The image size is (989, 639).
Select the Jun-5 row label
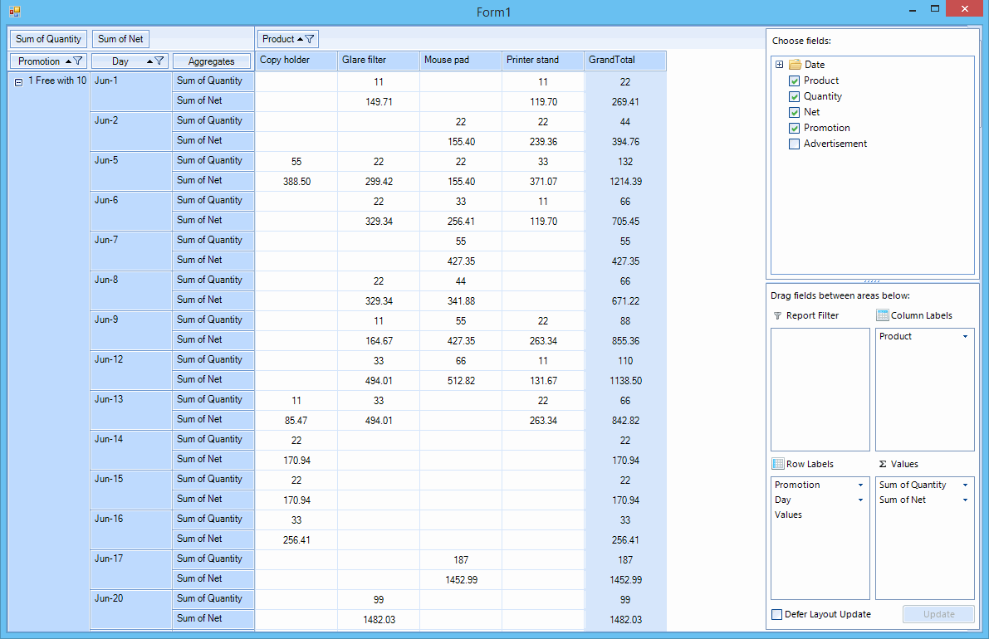point(130,171)
